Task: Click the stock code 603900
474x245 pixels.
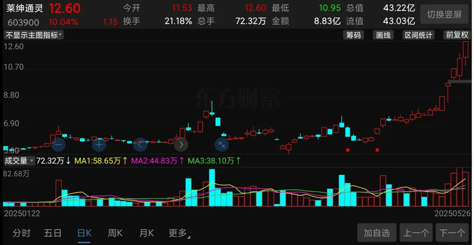Action: 23,22
